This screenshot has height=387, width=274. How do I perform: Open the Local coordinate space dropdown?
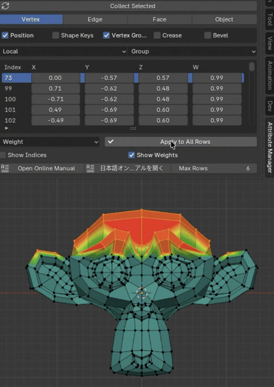64,51
